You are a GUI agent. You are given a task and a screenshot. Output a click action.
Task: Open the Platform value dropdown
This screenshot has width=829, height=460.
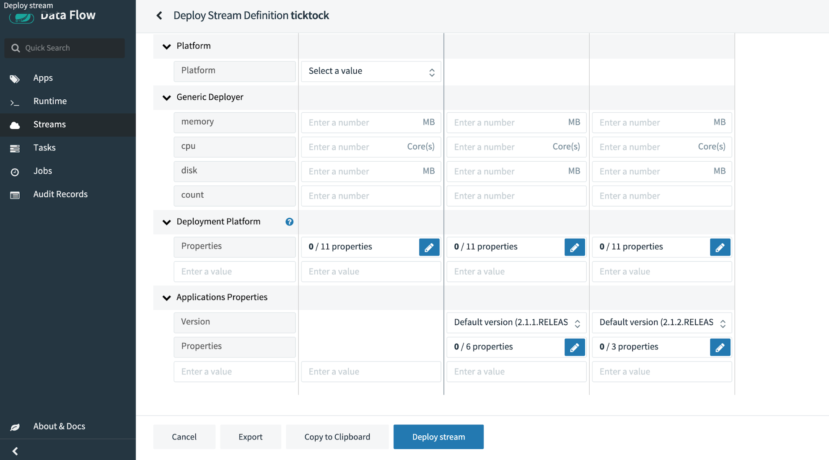pyautogui.click(x=370, y=71)
